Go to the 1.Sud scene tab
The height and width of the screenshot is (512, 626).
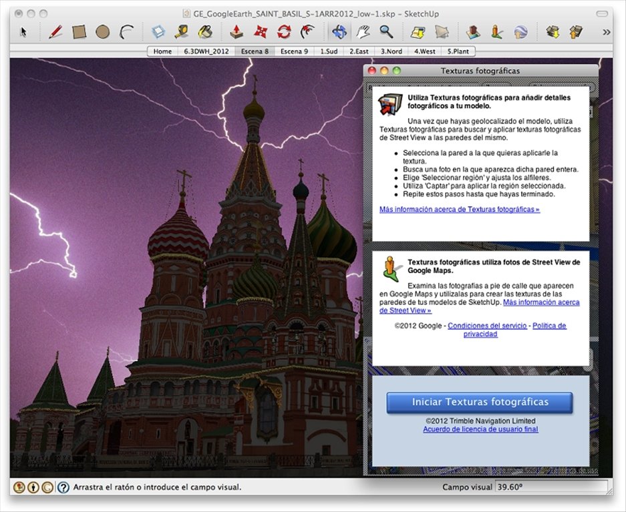329,51
